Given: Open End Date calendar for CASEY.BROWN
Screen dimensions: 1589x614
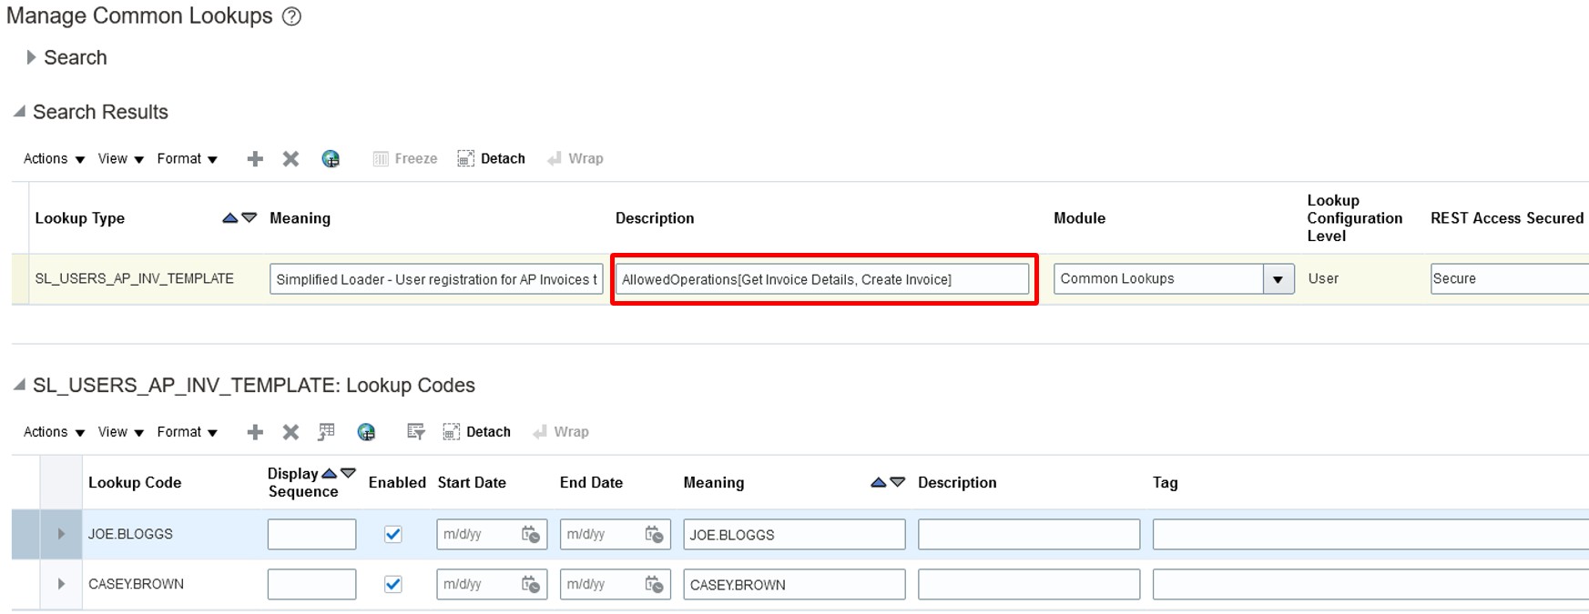Looking at the screenshot, I should [x=654, y=584].
